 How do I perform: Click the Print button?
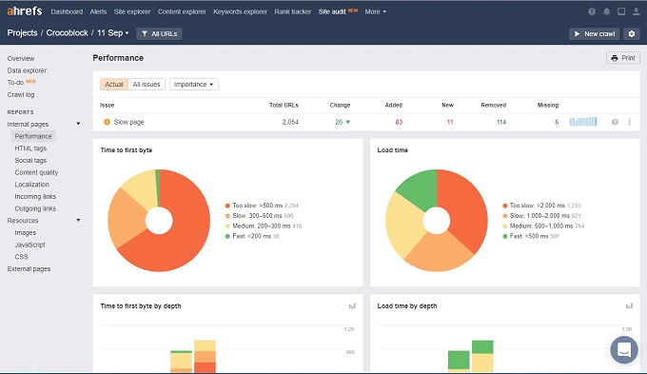[623, 58]
